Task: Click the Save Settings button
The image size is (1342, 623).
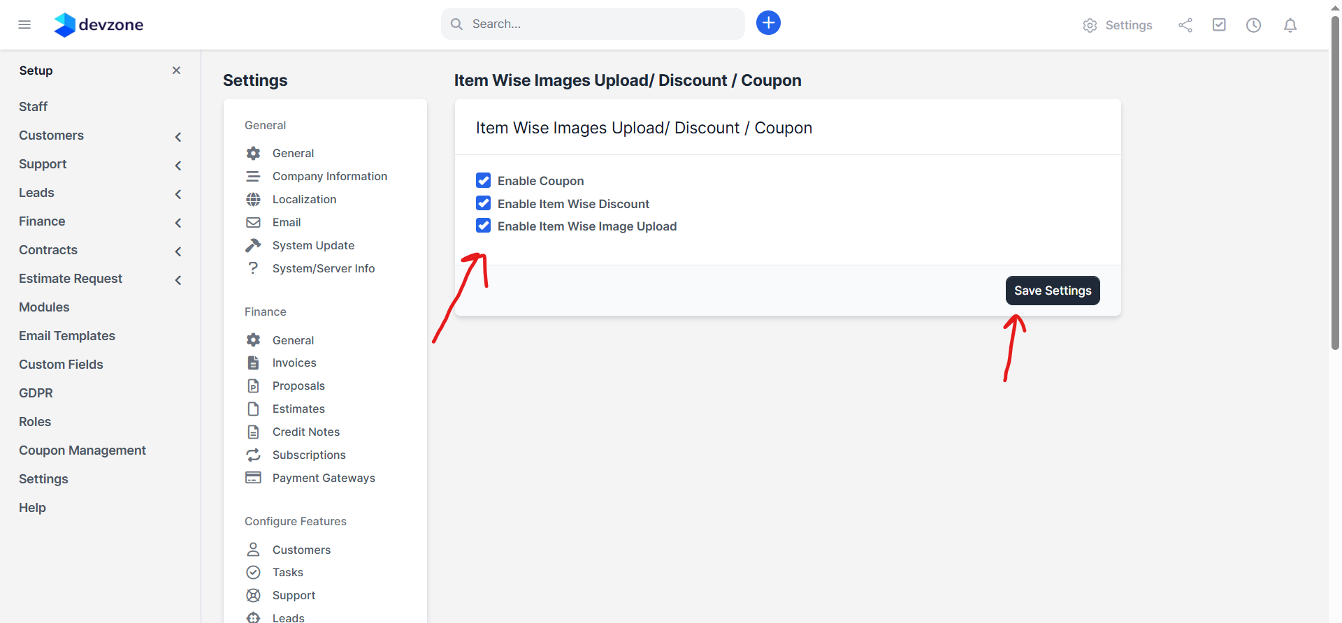Action: click(1052, 291)
